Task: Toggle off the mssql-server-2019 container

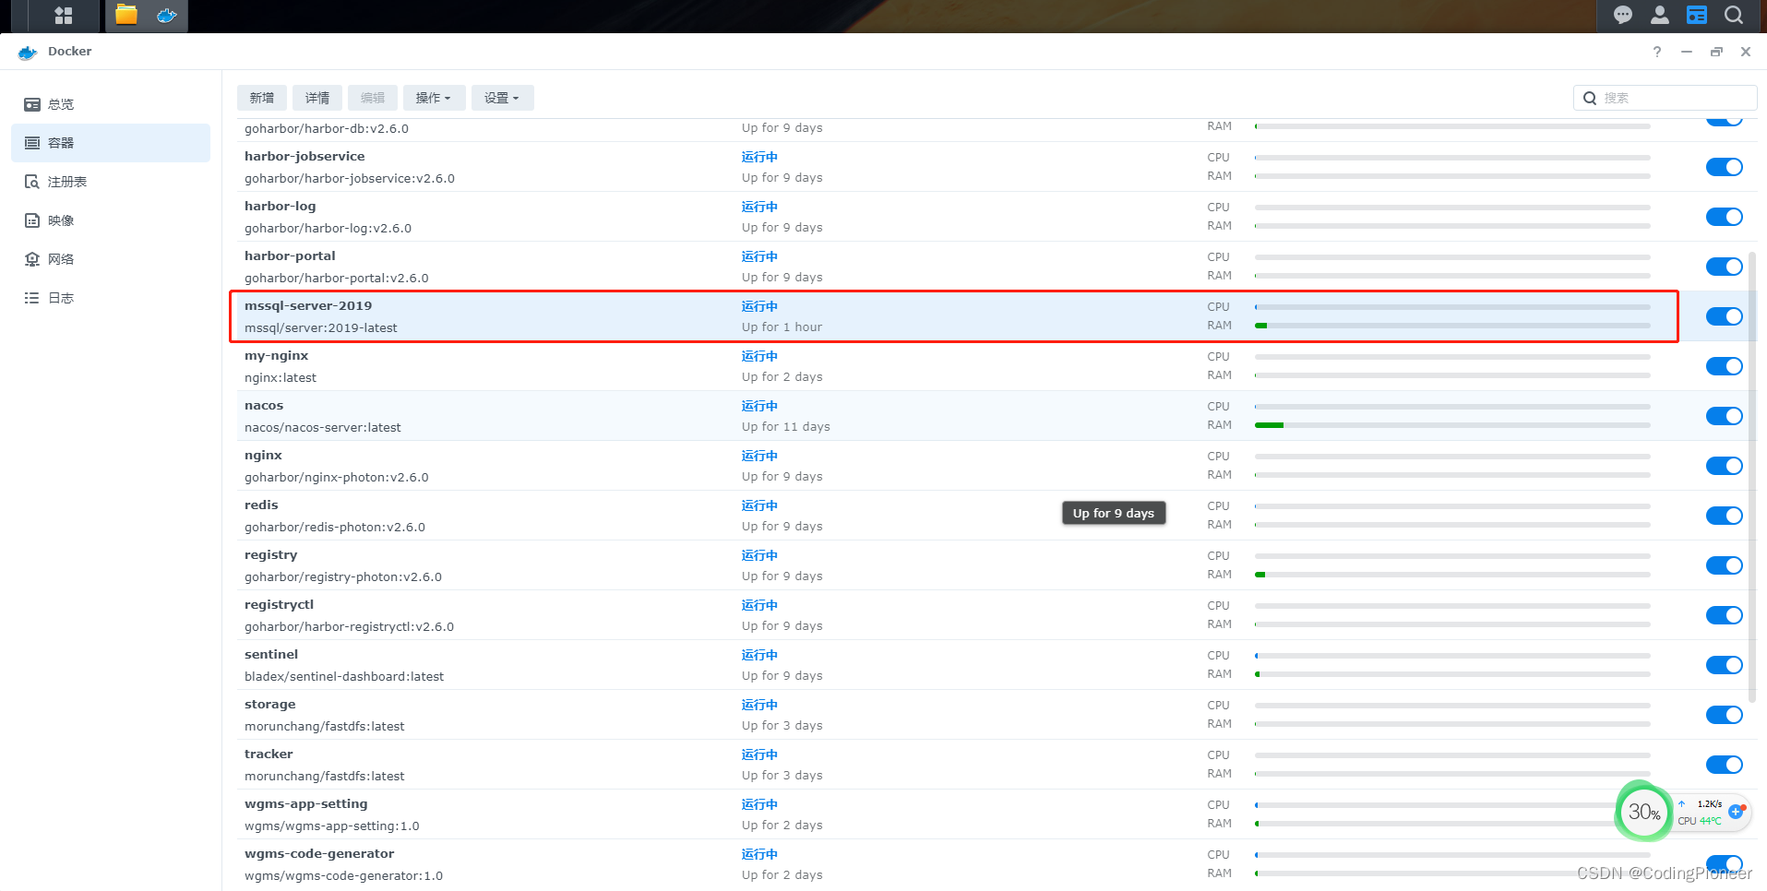Action: pyautogui.click(x=1724, y=315)
